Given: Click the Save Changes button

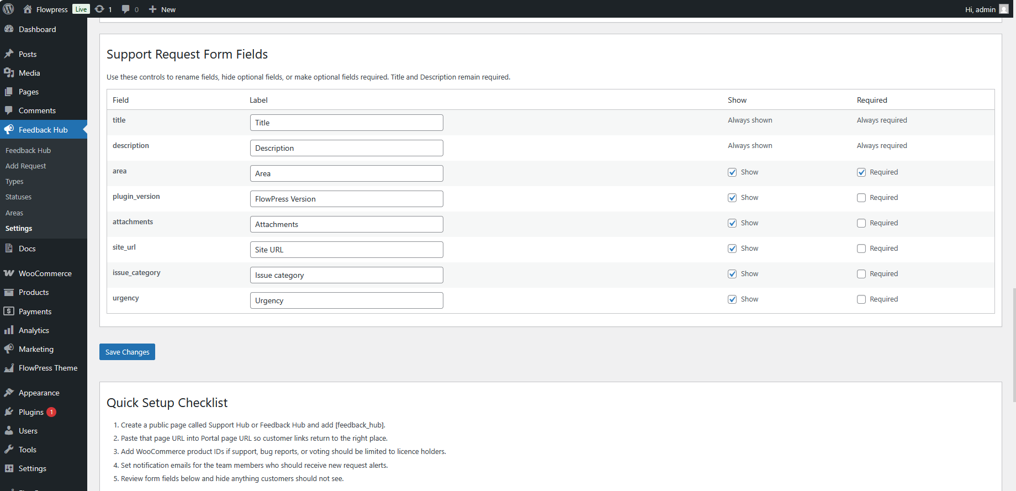Looking at the screenshot, I should click(127, 352).
